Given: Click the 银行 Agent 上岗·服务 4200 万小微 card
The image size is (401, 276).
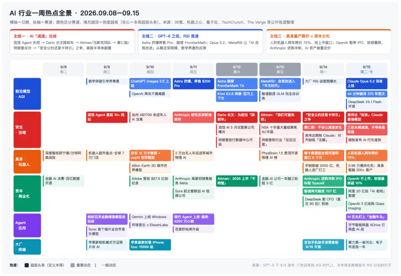Looking at the screenshot, I should (x=194, y=219).
